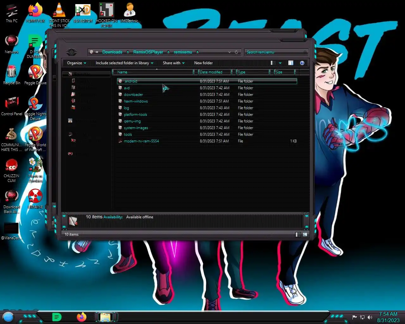Open Firefox from the taskbar
405x324 pixels.
click(x=82, y=317)
